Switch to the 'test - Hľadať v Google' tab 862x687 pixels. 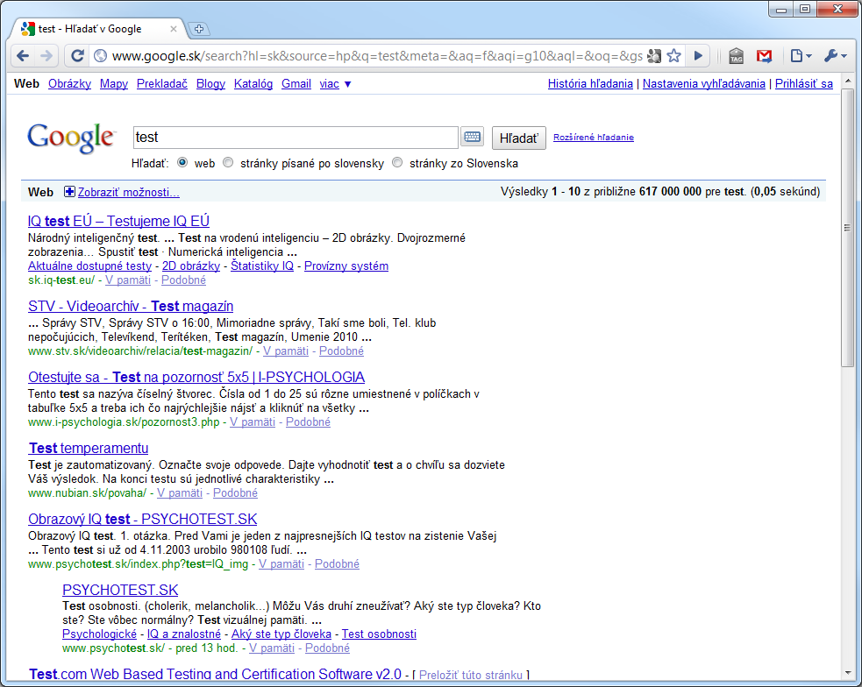tap(99, 29)
